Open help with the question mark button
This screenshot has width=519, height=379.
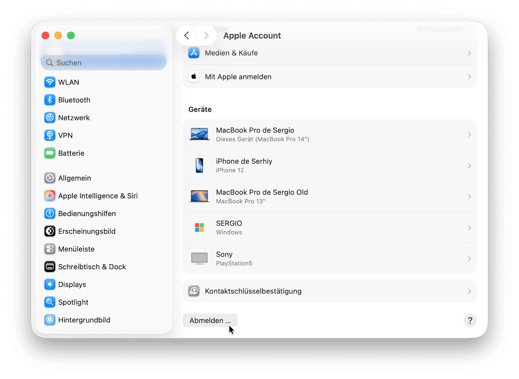[470, 320]
